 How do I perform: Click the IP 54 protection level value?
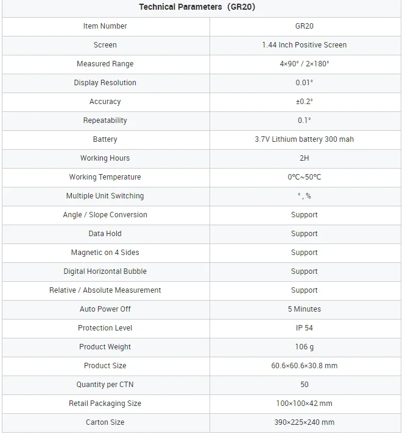pos(304,328)
